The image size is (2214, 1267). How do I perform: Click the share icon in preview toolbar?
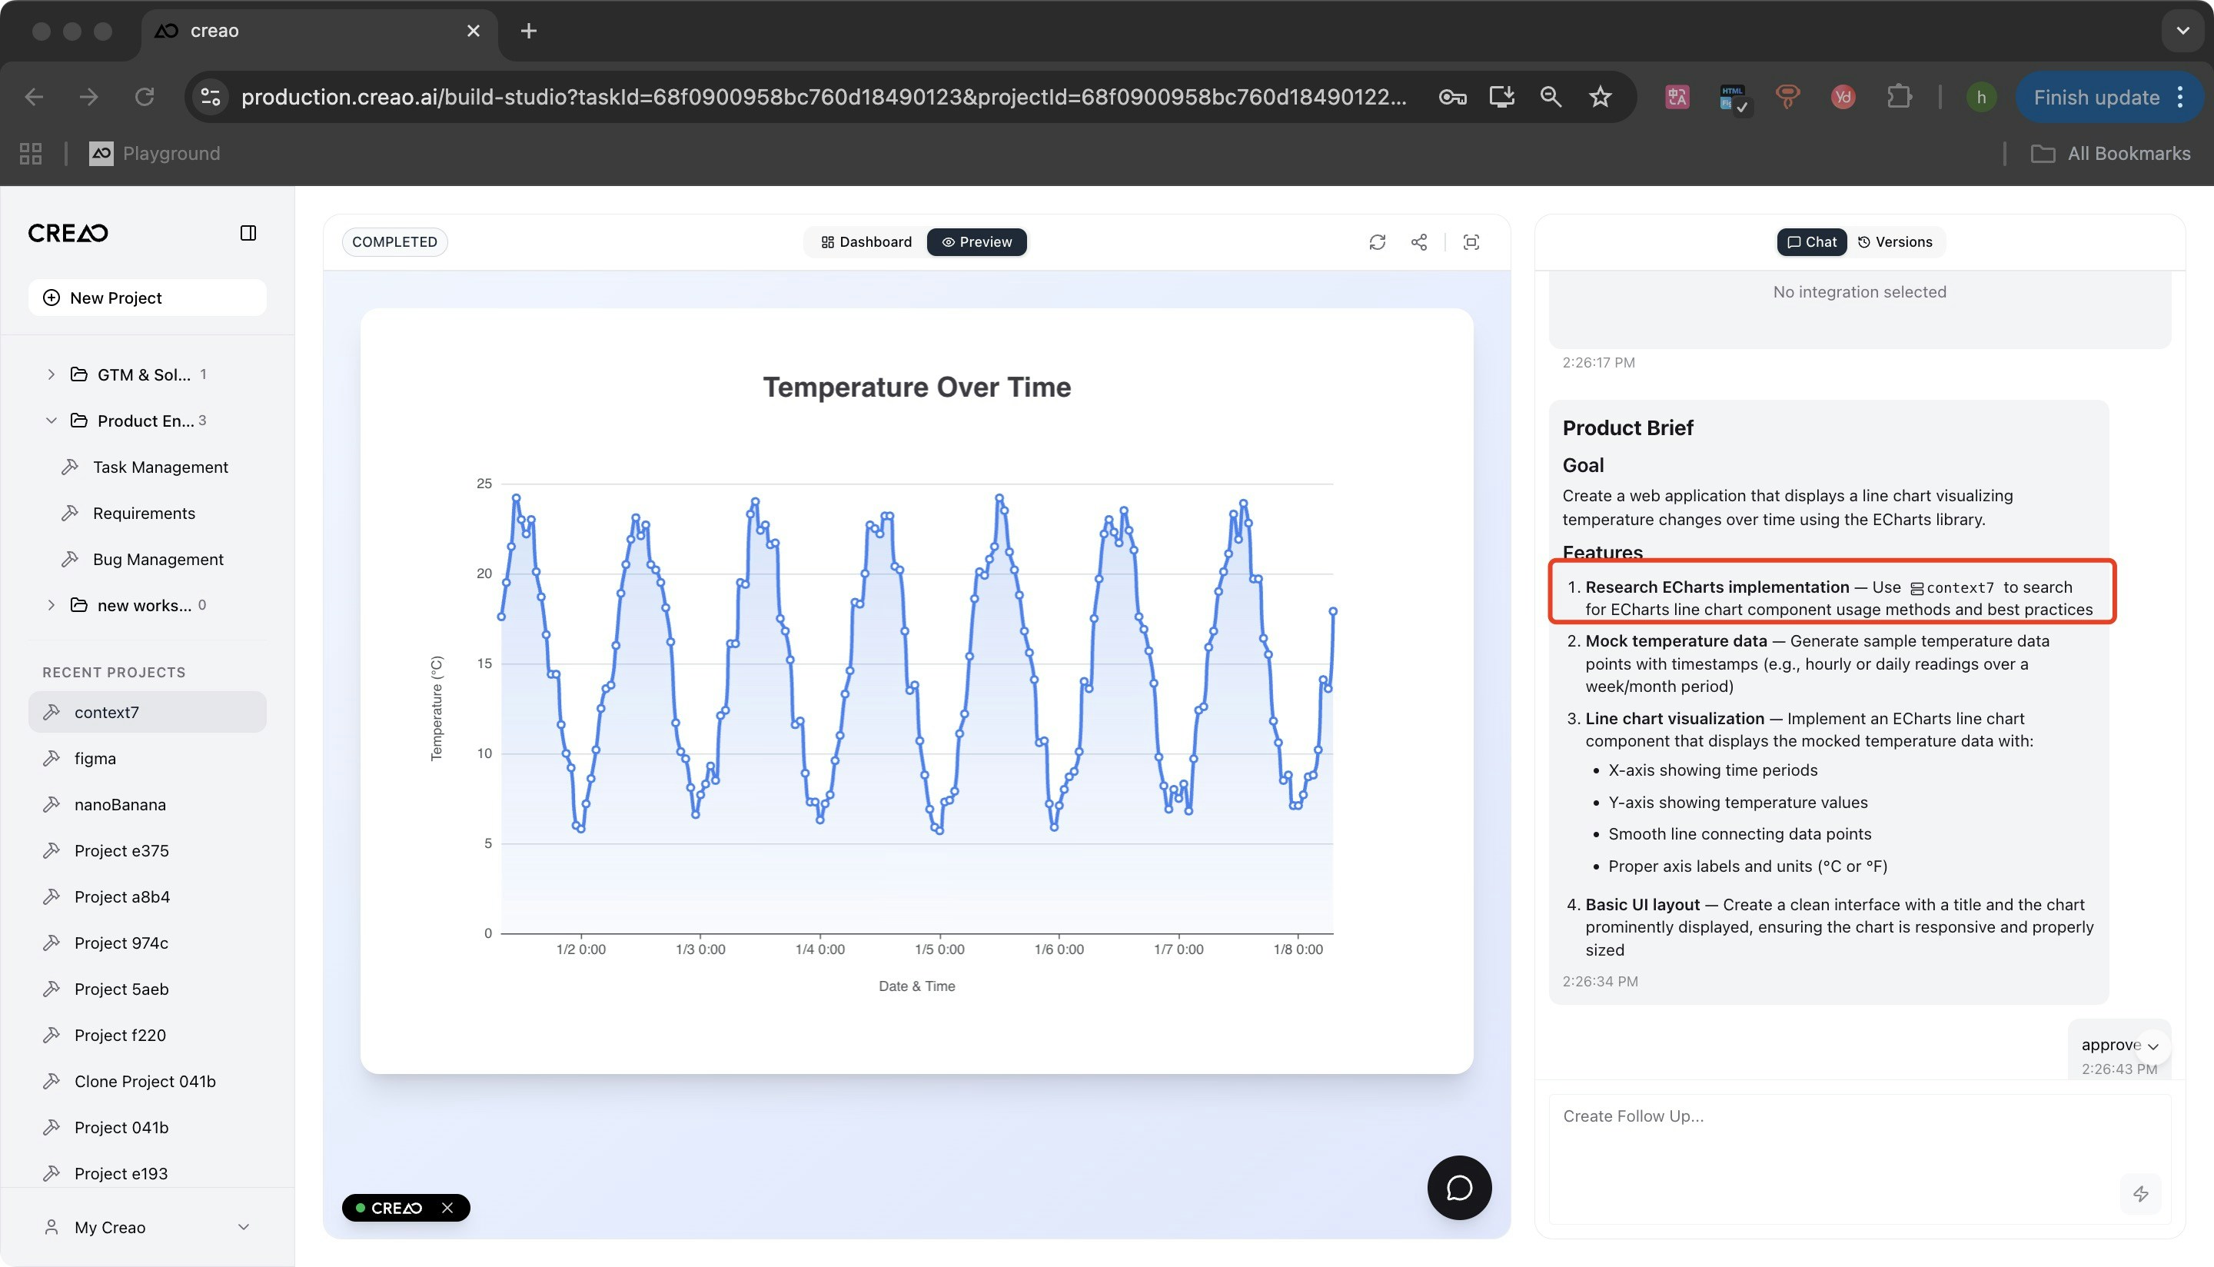pyautogui.click(x=1419, y=242)
